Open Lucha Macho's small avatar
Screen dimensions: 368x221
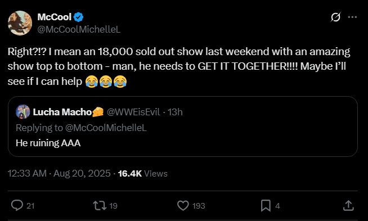point(23,112)
